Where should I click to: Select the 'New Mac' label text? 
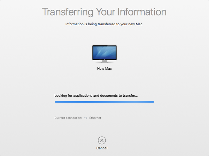point(104,68)
